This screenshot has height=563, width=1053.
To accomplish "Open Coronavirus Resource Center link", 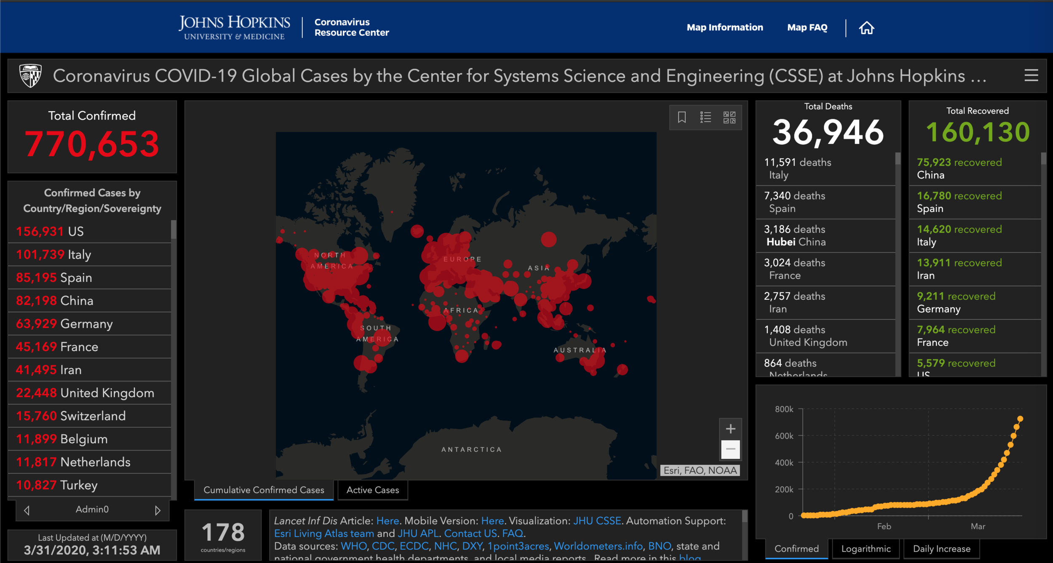I will pyautogui.click(x=351, y=27).
